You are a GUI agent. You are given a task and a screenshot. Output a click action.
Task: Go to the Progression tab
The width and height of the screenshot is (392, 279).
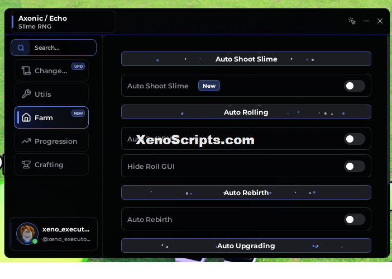[51, 141]
